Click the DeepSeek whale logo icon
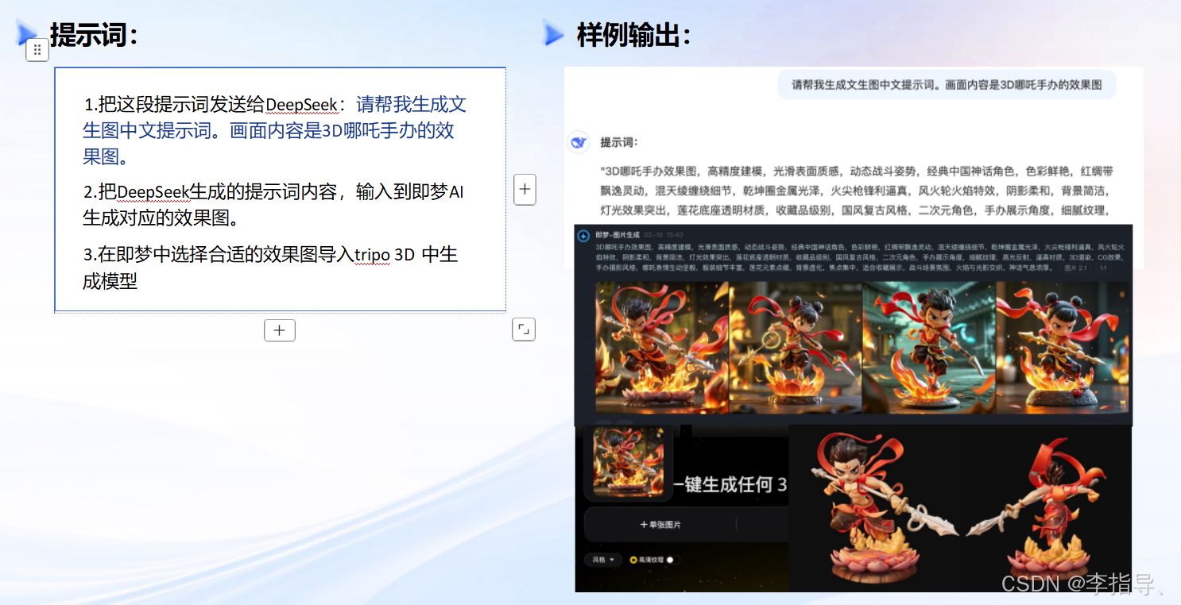This screenshot has width=1181, height=605. click(x=579, y=143)
